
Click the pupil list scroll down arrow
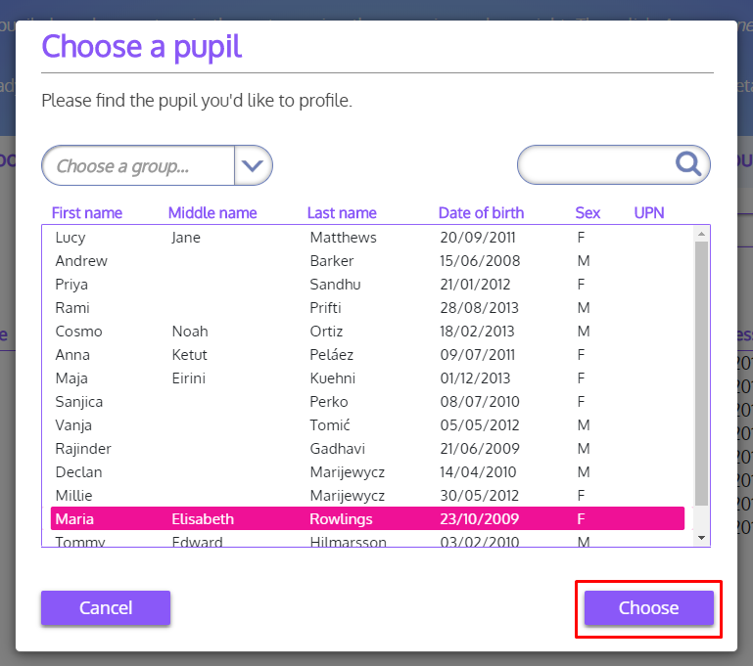tap(701, 538)
